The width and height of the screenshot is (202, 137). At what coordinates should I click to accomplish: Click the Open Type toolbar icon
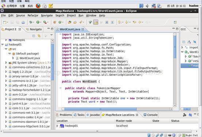click(x=69, y=22)
